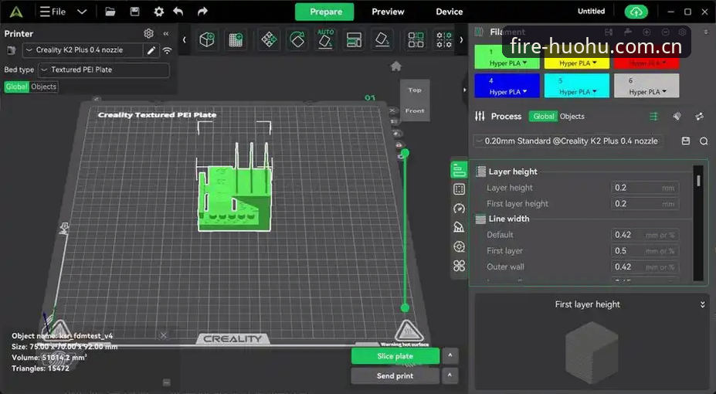This screenshot has height=394, width=716.
Task: Save the project with the floppy icon
Action: pos(134,12)
